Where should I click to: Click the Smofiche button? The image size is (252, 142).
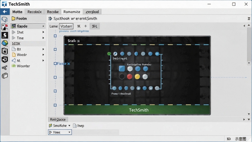[x=60, y=126]
